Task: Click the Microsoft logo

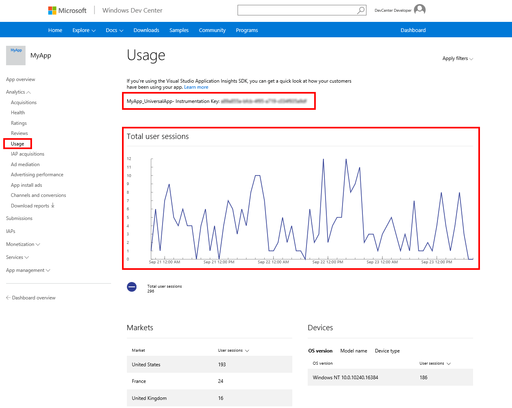Action: point(67,11)
